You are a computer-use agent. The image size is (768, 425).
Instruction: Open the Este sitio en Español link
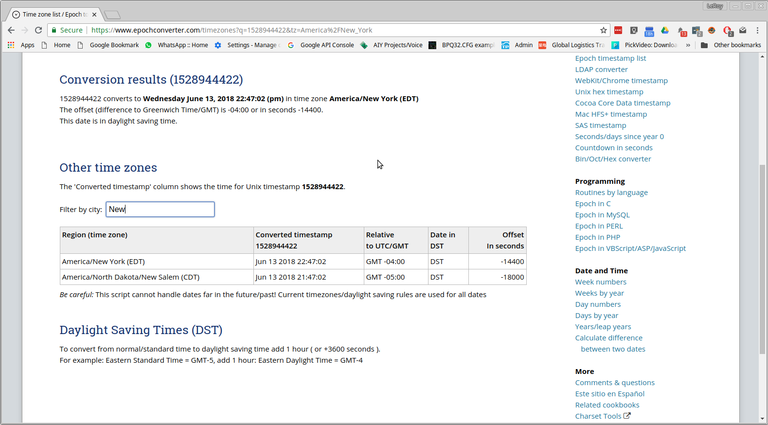coord(609,394)
